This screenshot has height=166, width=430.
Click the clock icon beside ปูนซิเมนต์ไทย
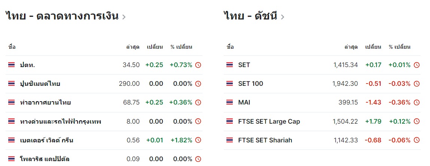198,84
